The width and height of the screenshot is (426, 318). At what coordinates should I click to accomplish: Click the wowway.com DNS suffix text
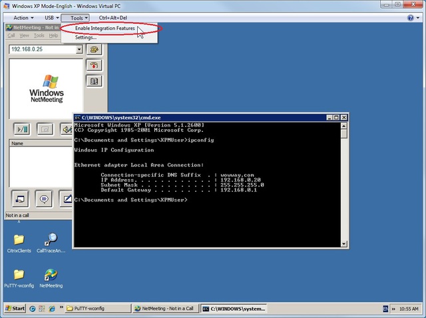237,175
